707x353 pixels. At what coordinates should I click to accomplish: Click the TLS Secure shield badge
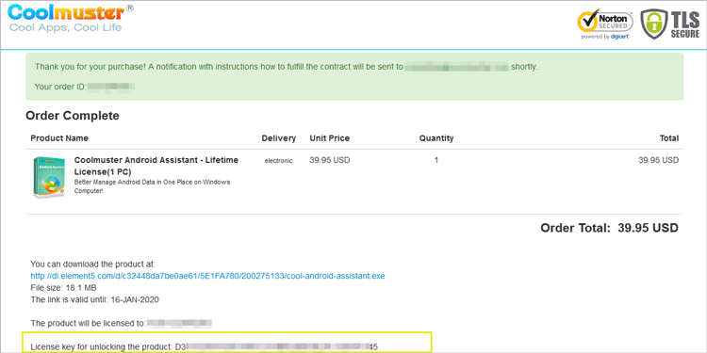[x=670, y=24]
